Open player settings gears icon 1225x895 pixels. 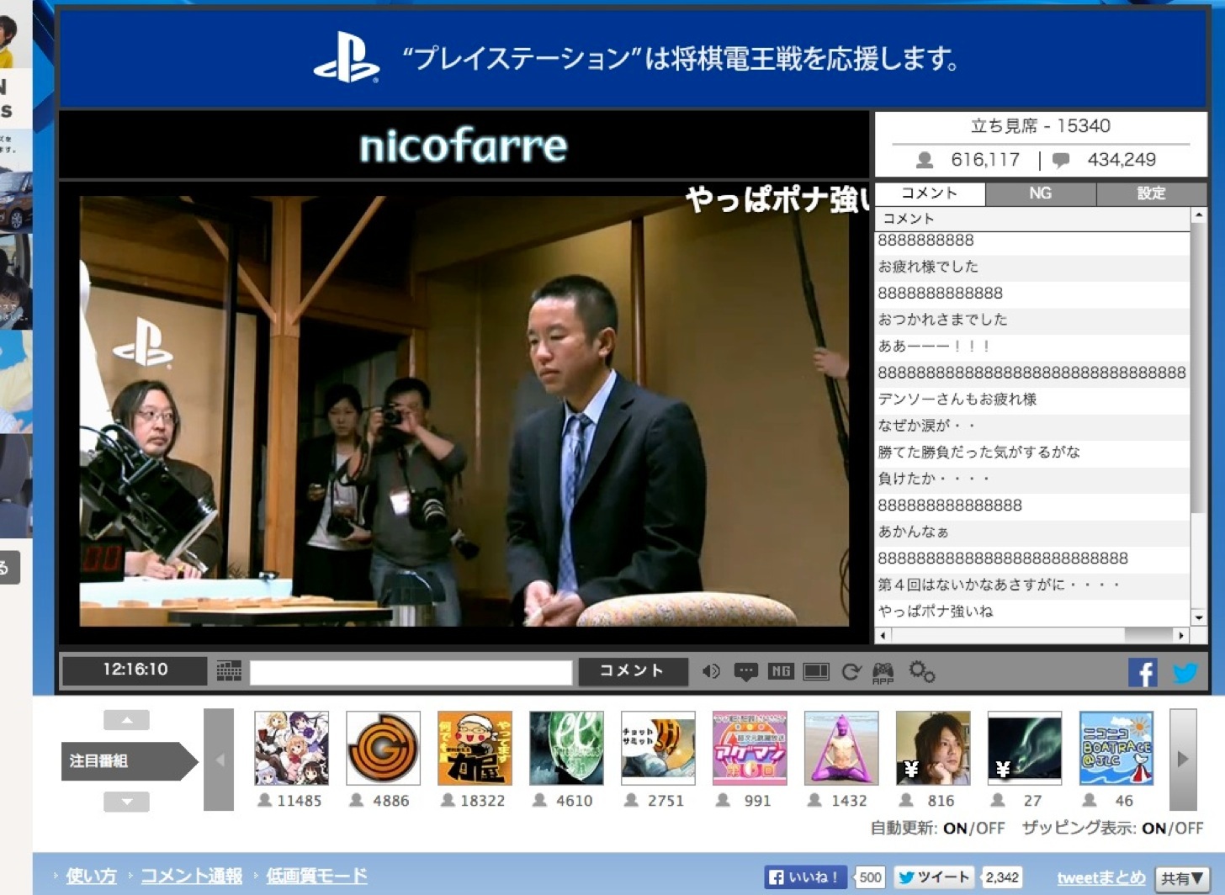[921, 671]
